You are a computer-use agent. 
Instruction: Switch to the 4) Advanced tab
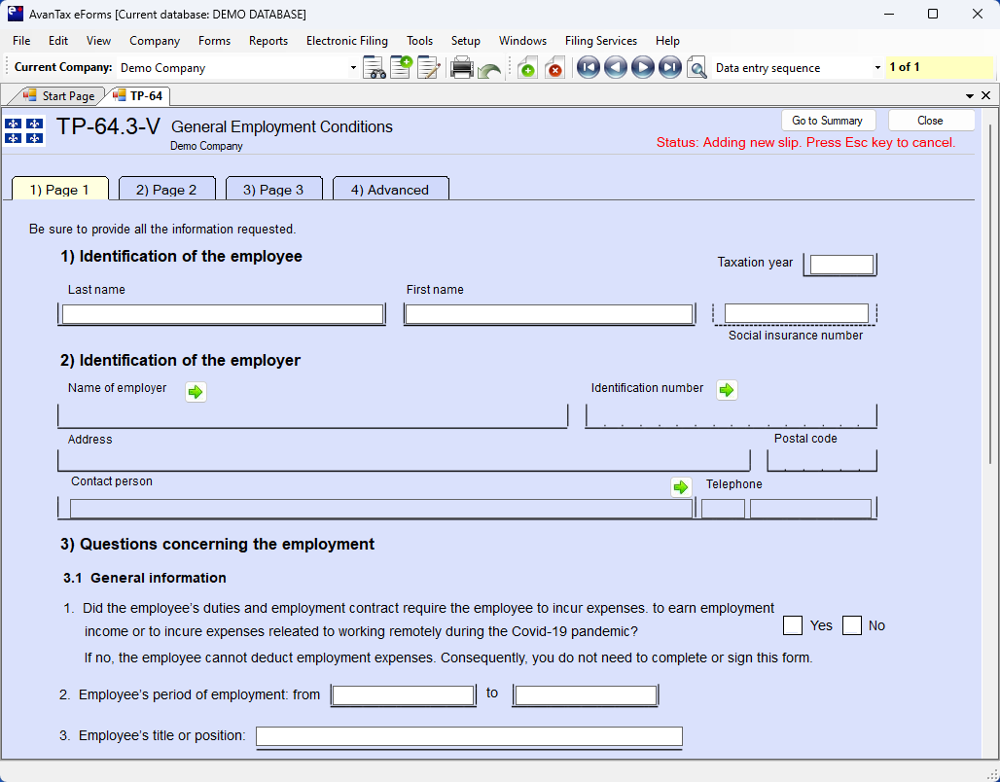pyautogui.click(x=390, y=190)
